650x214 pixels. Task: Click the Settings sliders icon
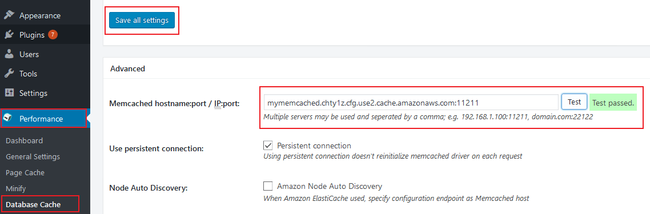tap(9, 93)
